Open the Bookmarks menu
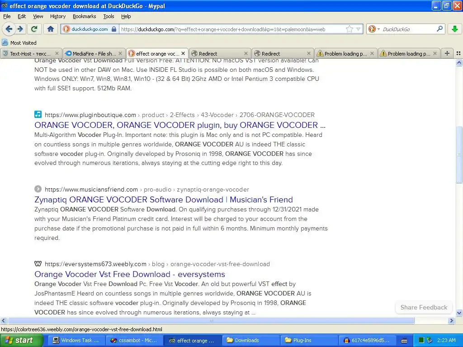 click(84, 16)
